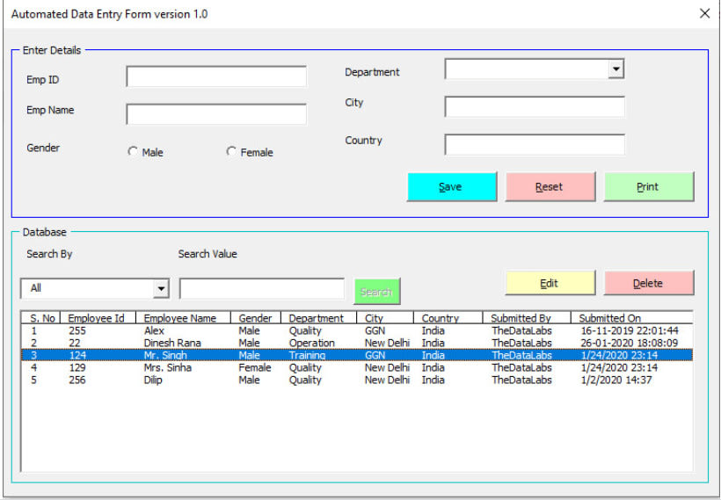Select the Alex row in the list
This screenshot has height=500, width=721.
[x=357, y=331]
